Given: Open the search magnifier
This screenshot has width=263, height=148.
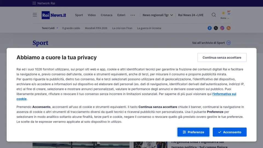Looking at the screenshot, I should [x=213, y=15].
